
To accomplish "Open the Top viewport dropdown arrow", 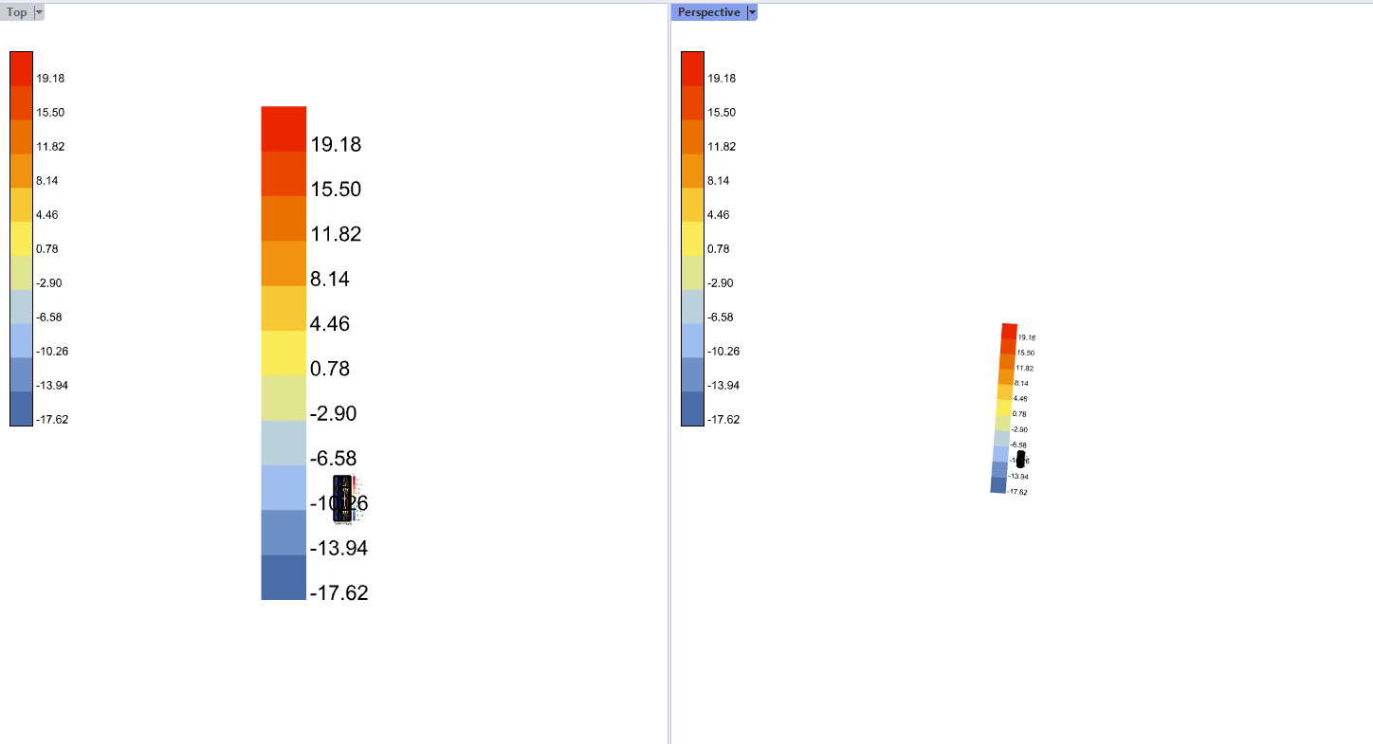I will pyautogui.click(x=39, y=12).
